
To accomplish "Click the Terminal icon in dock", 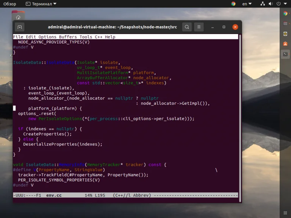I will (x=285, y=54).
